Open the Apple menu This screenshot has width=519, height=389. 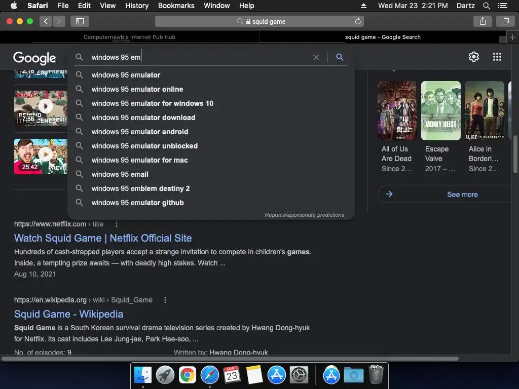(x=14, y=5)
